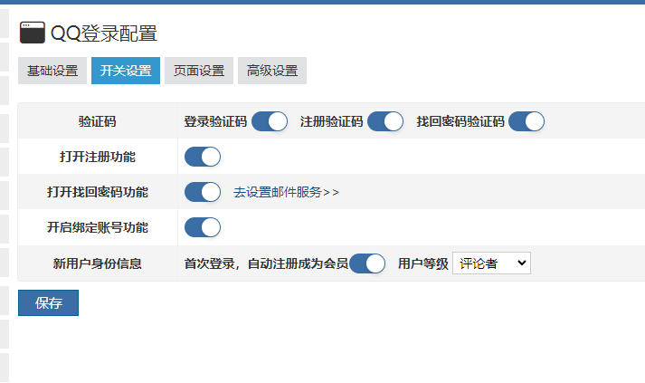Click the 打开找回密码功能 row label
The height and width of the screenshot is (383, 645).
pyautogui.click(x=98, y=192)
